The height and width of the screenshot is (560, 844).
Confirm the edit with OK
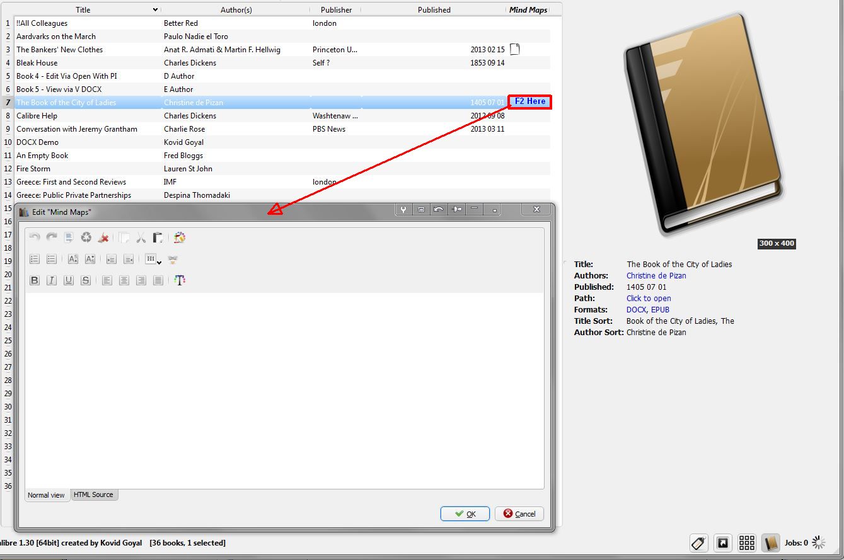pyautogui.click(x=465, y=514)
